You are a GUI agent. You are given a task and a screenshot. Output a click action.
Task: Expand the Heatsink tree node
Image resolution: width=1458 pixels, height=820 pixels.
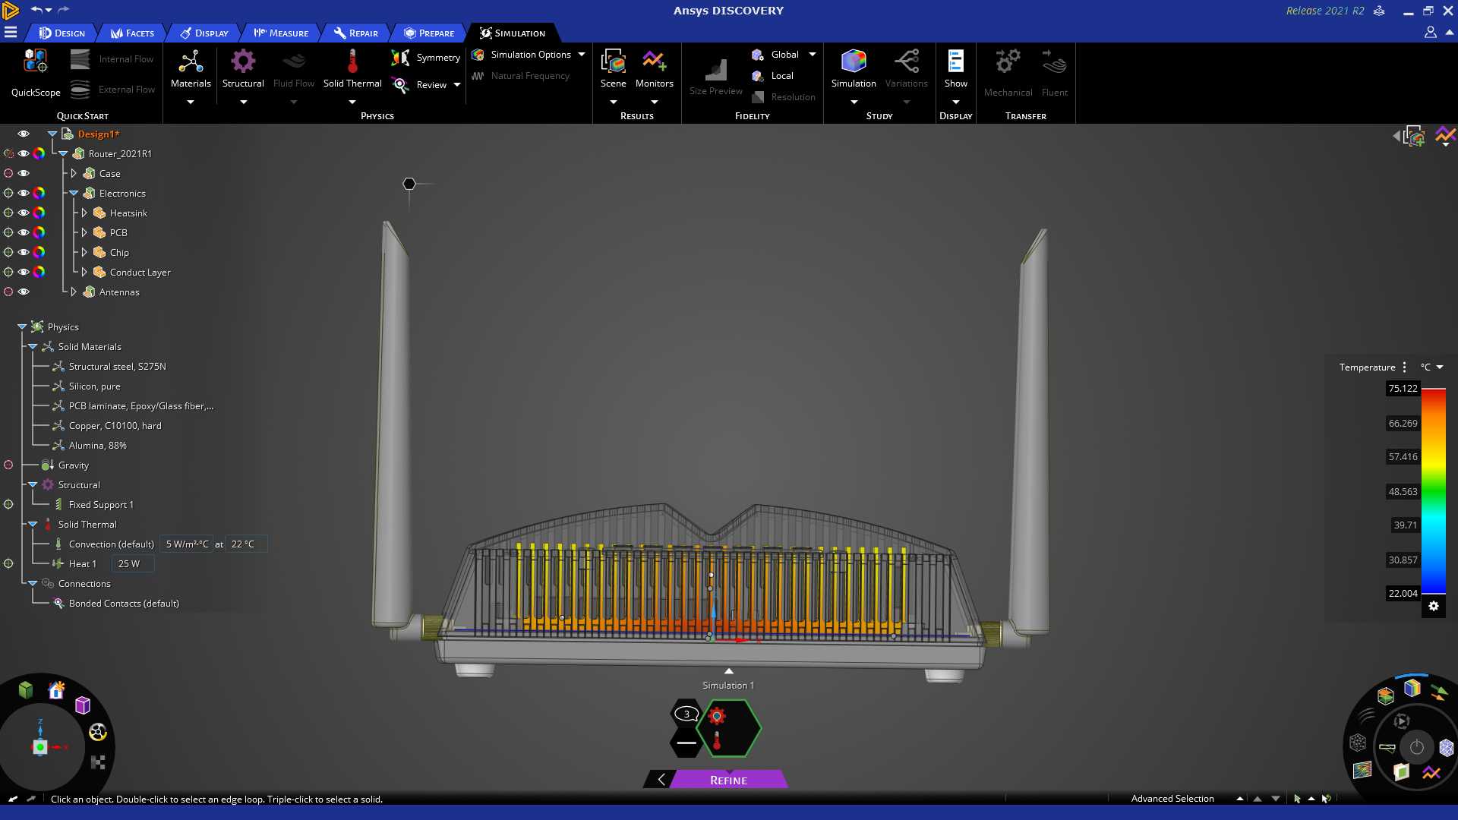coord(84,213)
